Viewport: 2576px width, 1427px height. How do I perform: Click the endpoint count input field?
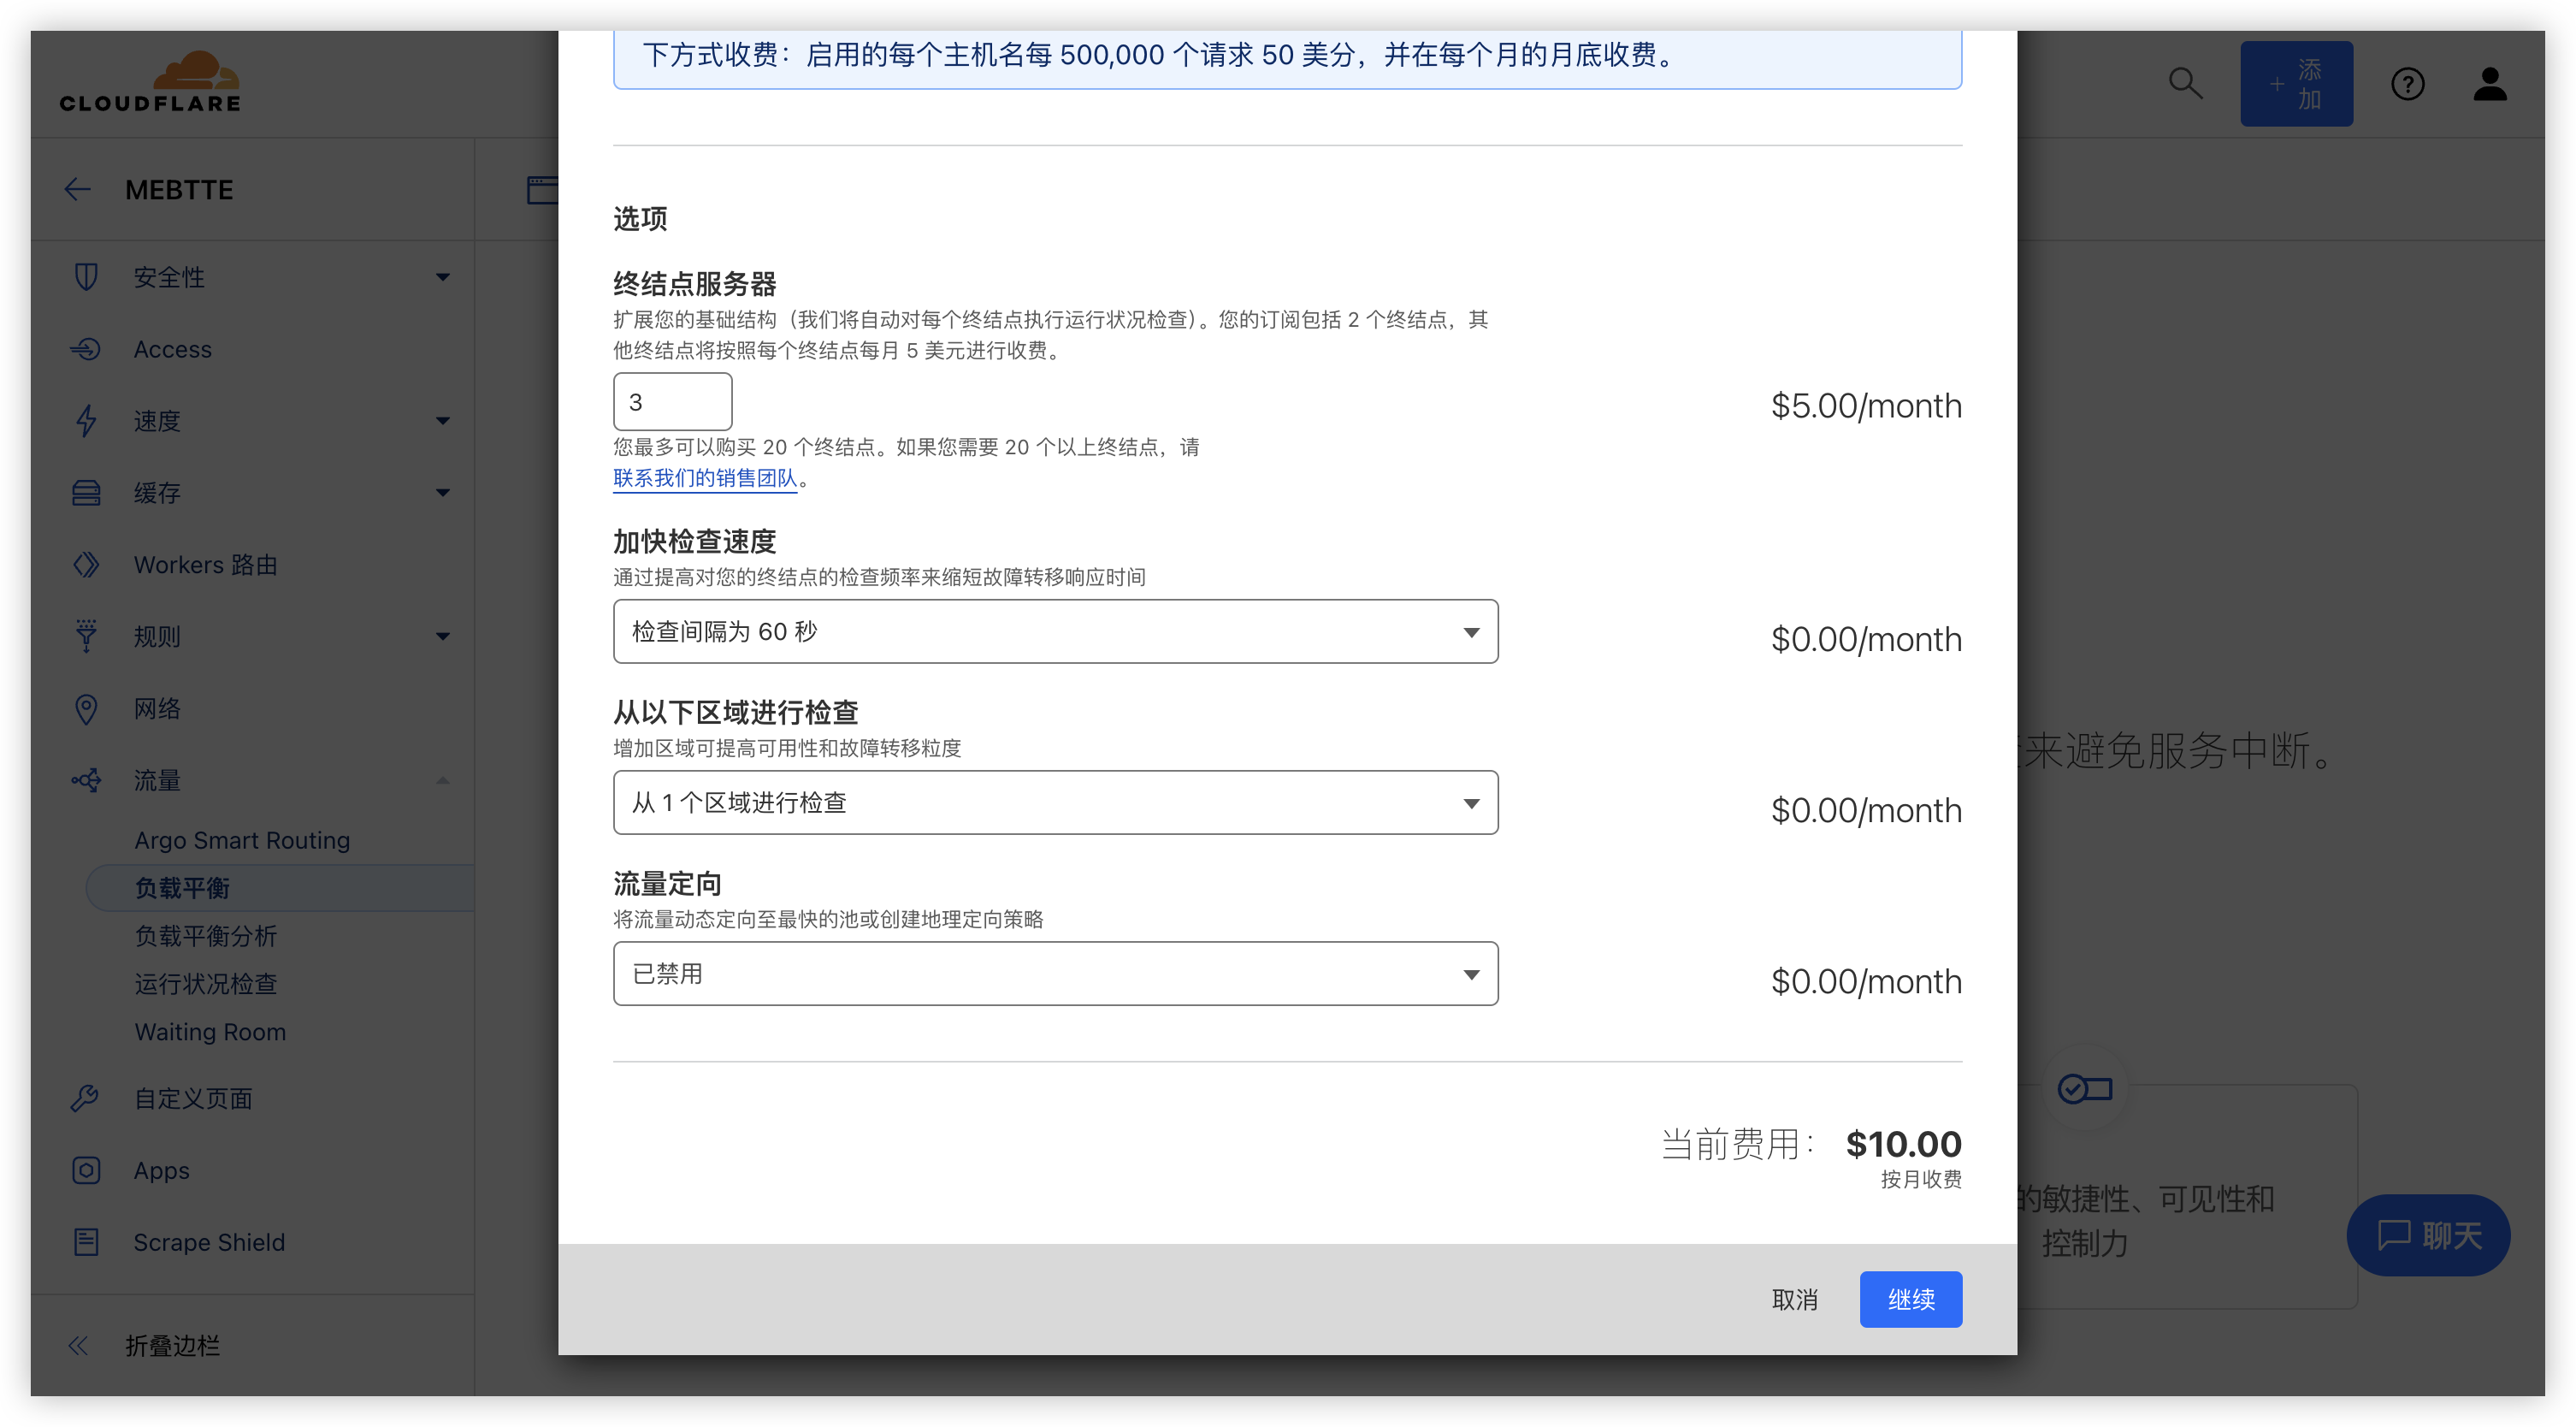click(x=672, y=402)
